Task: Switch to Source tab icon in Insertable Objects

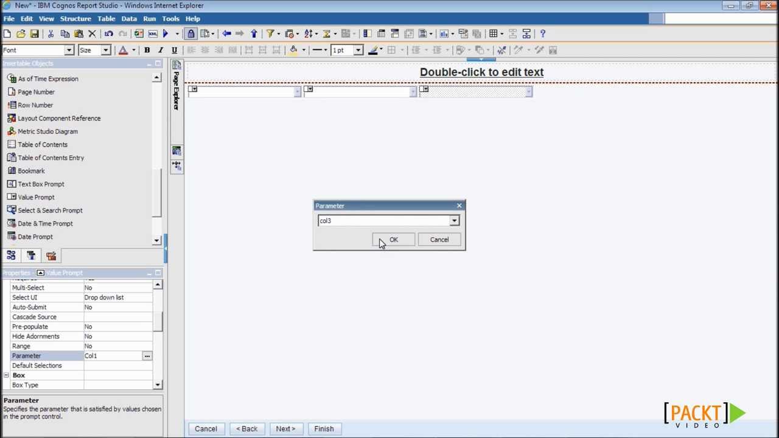Action: pos(11,256)
